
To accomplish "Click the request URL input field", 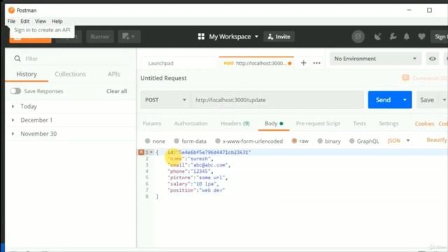I will coord(277,100).
